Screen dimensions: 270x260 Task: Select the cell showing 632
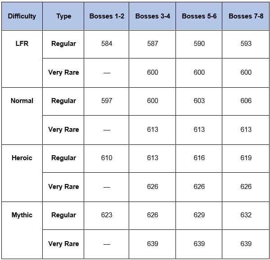[x=246, y=215]
